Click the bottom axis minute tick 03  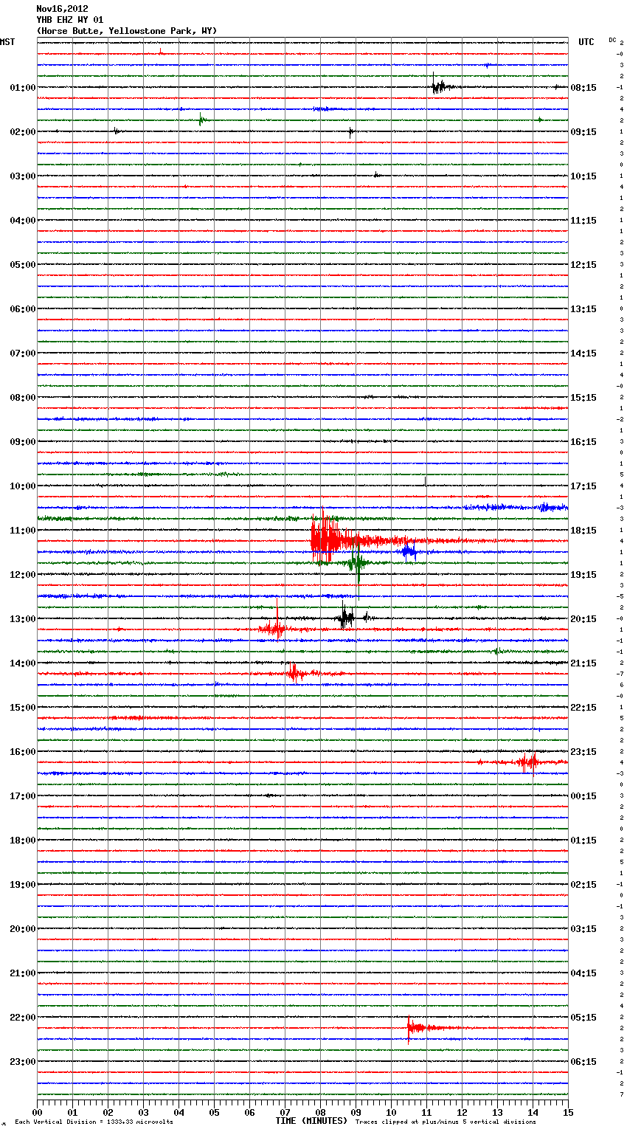[x=143, y=1113]
